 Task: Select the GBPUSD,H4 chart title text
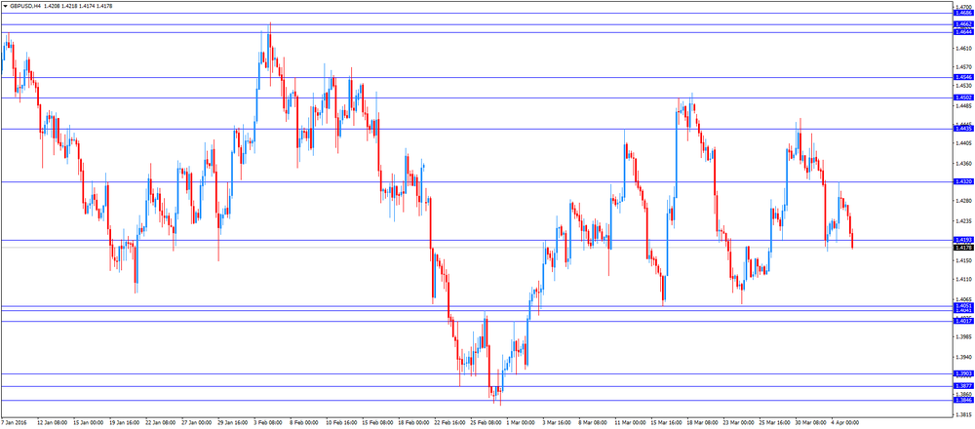[25, 6]
